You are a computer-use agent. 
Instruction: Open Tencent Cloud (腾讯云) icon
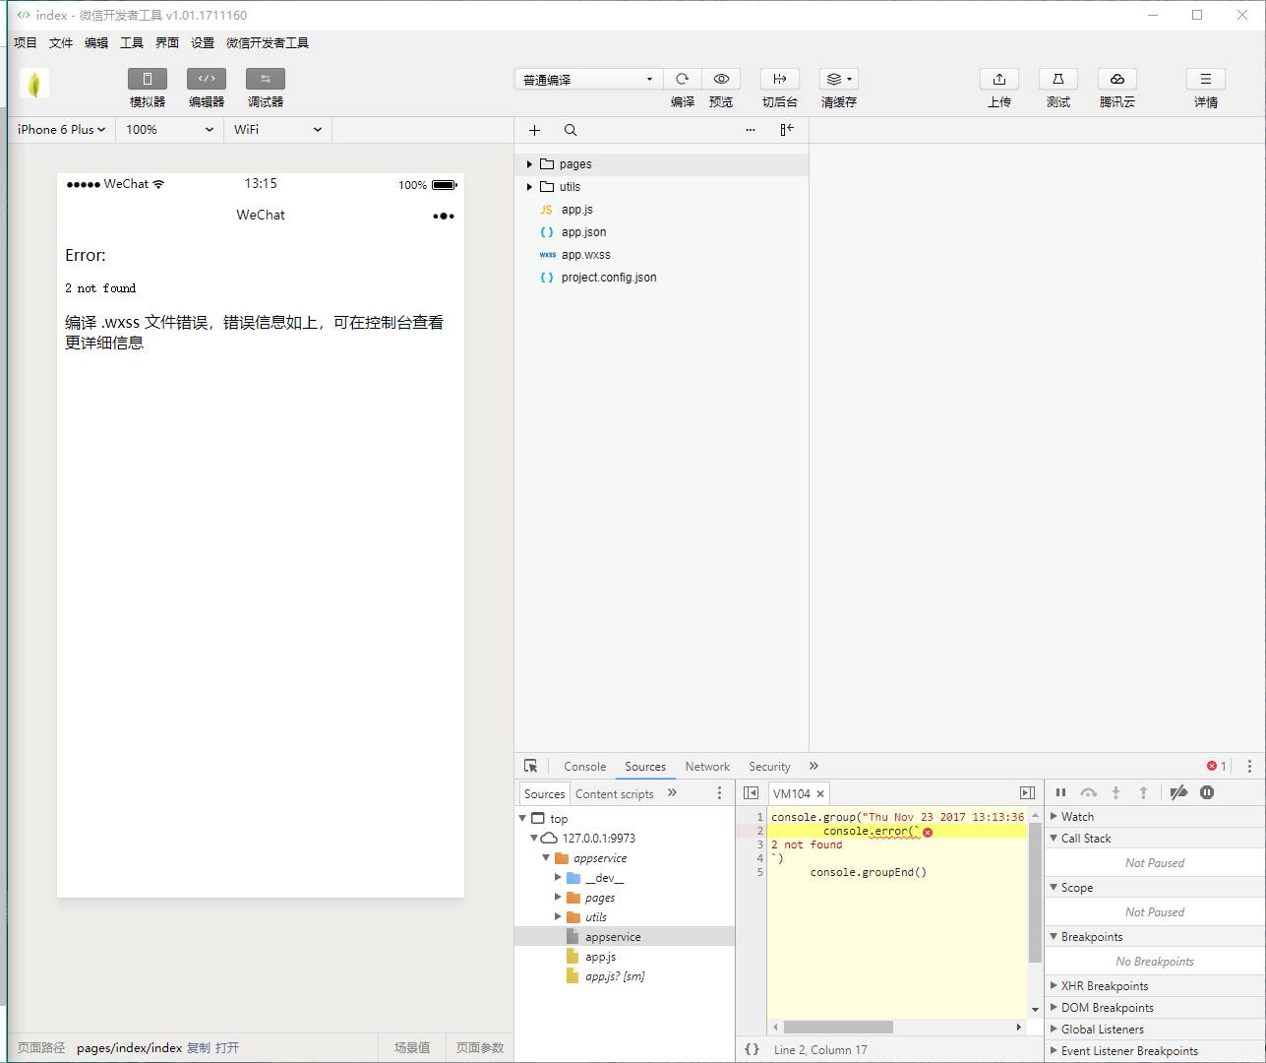tap(1117, 79)
